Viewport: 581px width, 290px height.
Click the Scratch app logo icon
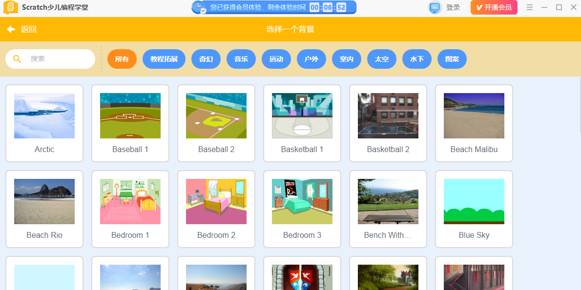[10, 7]
